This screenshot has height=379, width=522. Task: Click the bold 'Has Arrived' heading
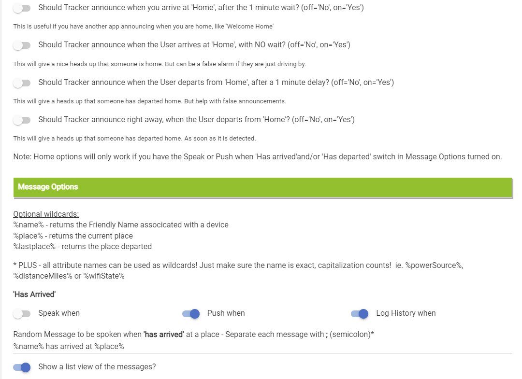34,294
